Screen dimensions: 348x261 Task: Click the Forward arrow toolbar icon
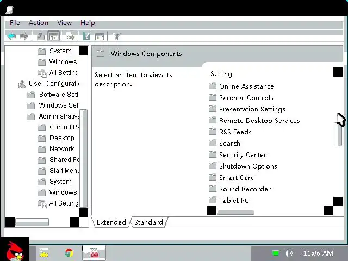[24, 36]
